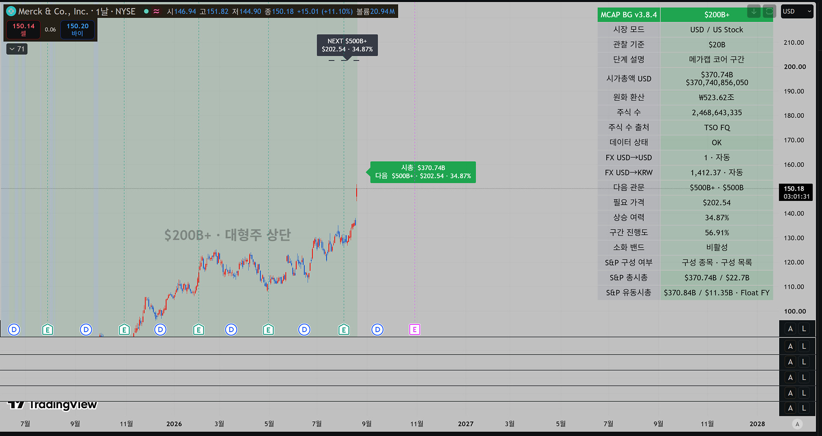This screenshot has width=822, height=436.
Task: Click the 2028 label on the time axis
Action: pos(757,424)
